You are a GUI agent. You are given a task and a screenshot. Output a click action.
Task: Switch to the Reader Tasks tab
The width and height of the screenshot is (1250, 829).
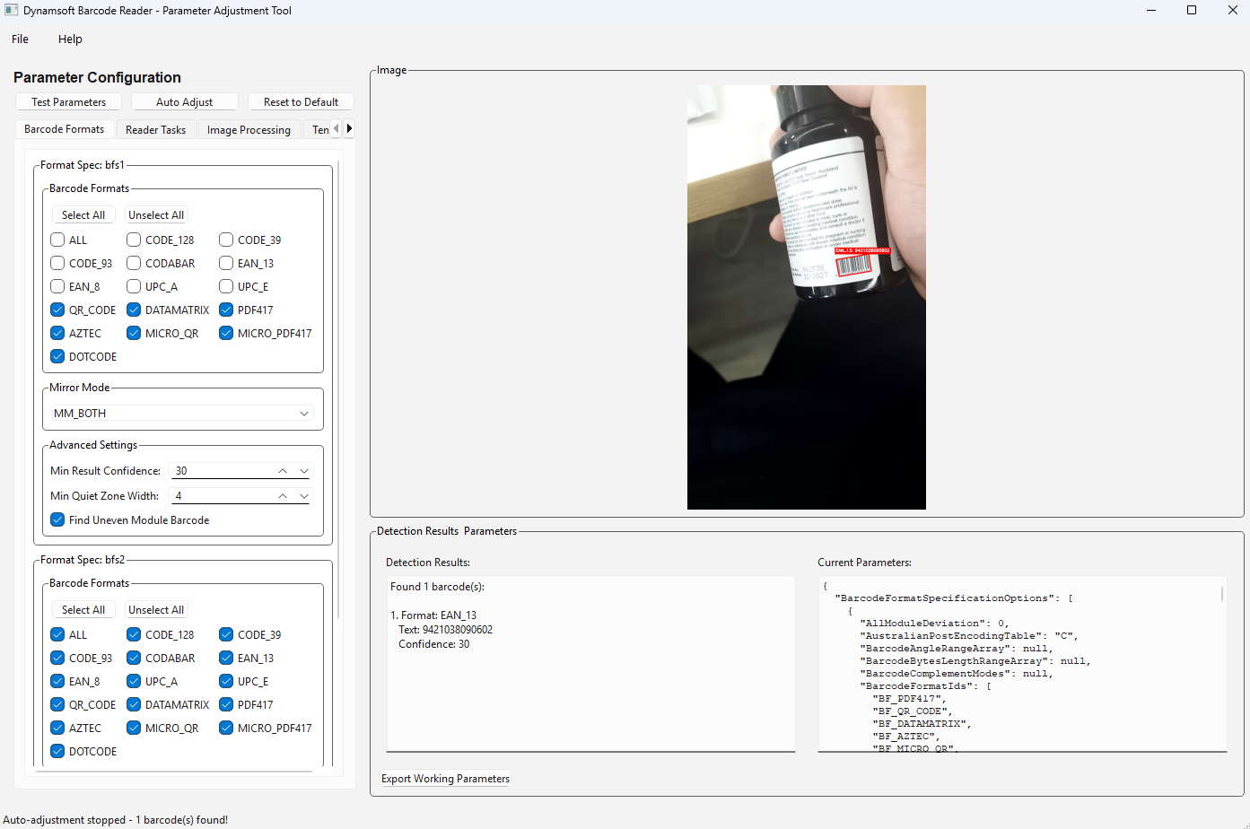pos(156,129)
